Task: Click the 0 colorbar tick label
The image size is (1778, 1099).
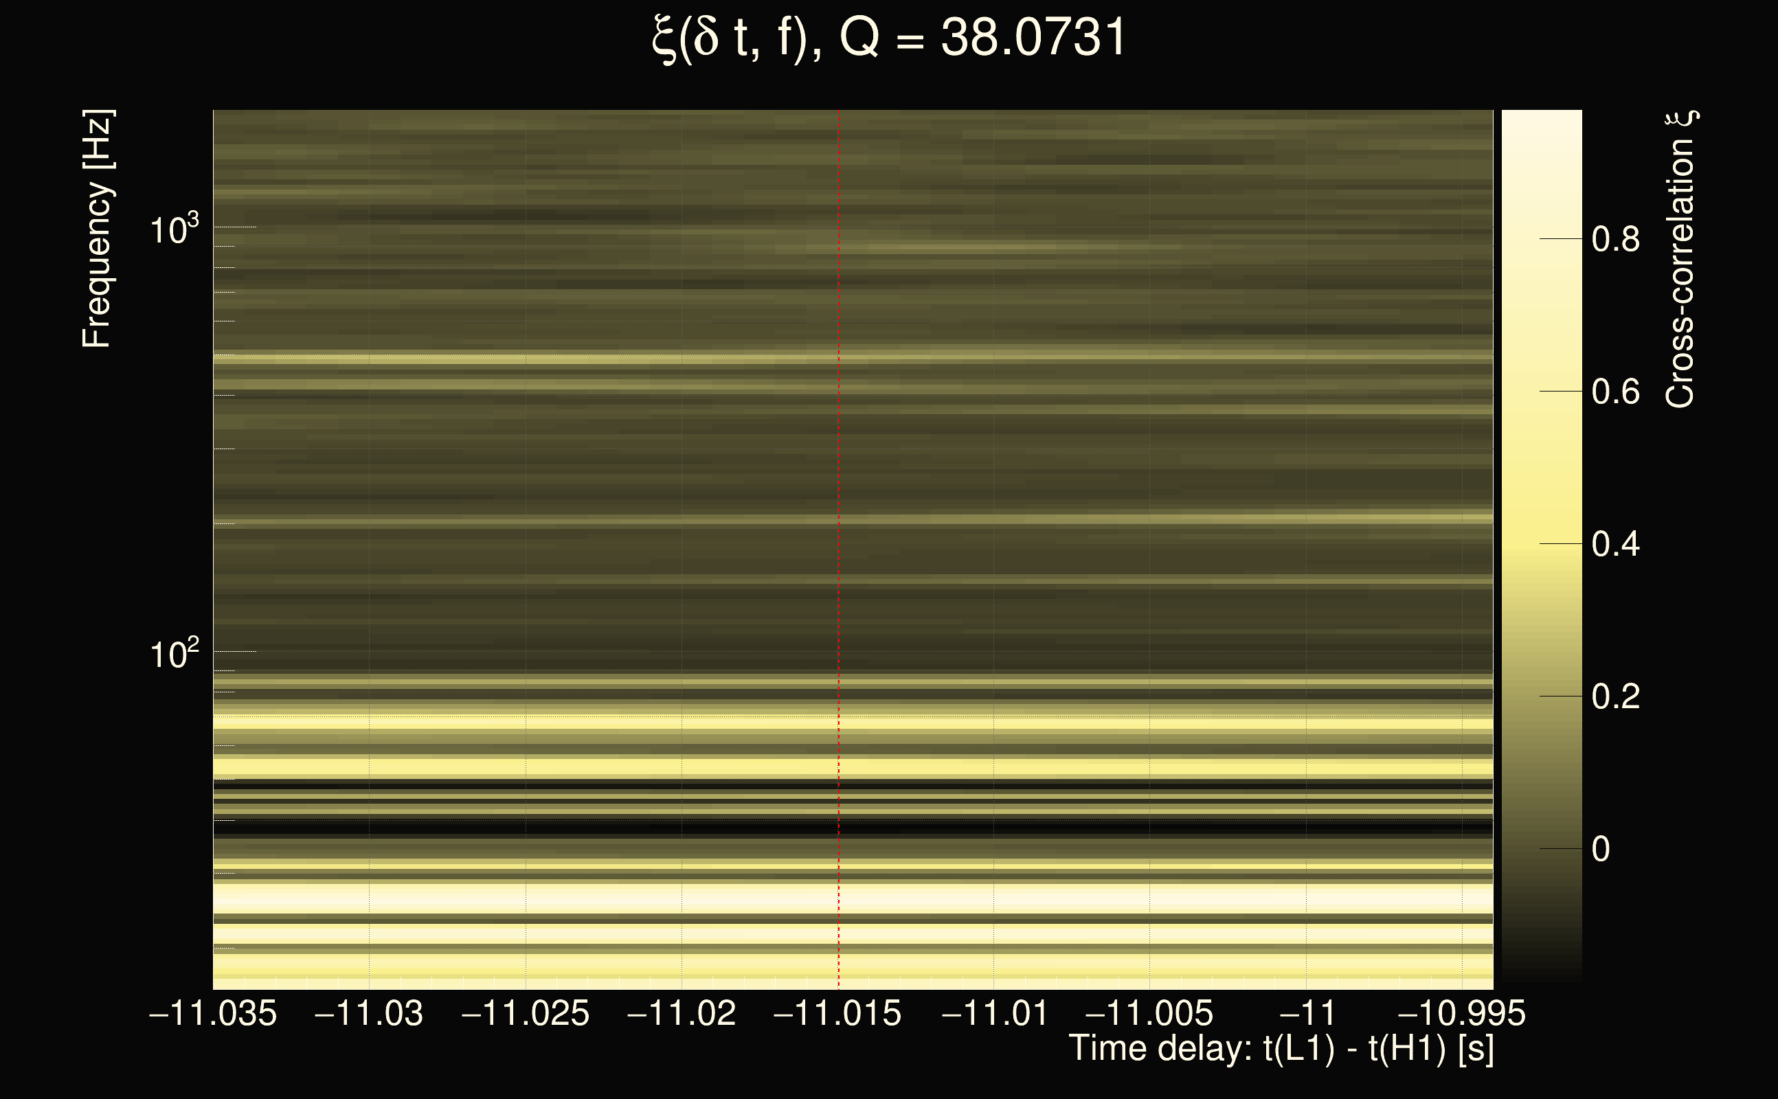Action: click(1601, 849)
